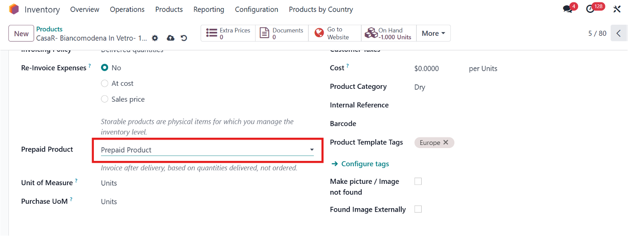This screenshot has width=628, height=236.
Task: Select At cost re-invoice option
Action: pyautogui.click(x=105, y=83)
